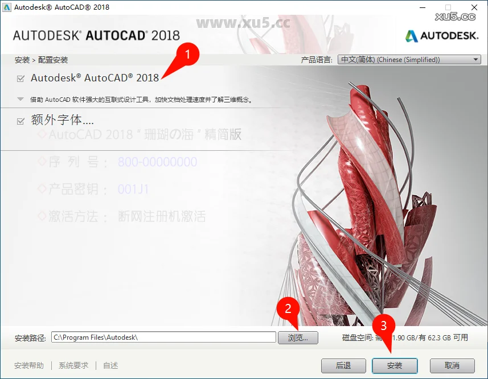The height and width of the screenshot is (379, 488).
Task: Uncheck the 额外字体 checkbox
Action: [x=21, y=121]
